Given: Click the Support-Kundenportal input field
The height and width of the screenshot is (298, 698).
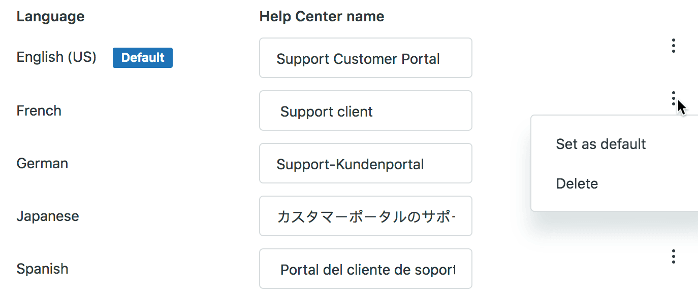Looking at the screenshot, I should (x=365, y=163).
